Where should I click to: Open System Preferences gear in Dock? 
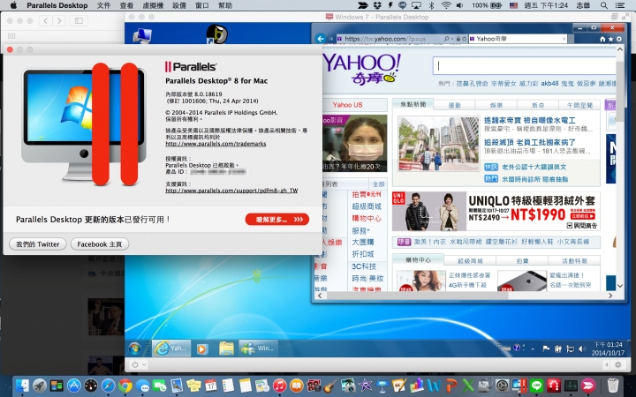[502, 386]
